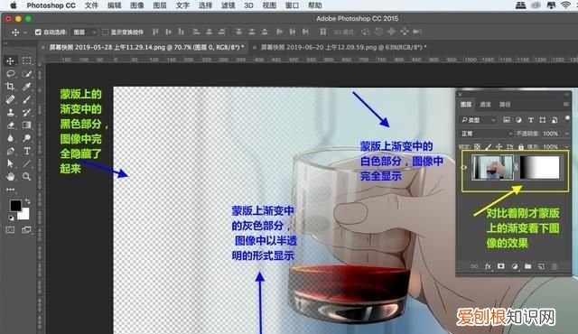Select the History Brush tool
This screenshot has height=334, width=578.
click(x=26, y=112)
